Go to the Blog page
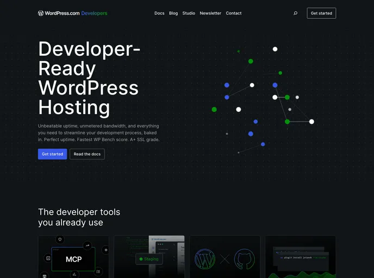374x278 pixels. tap(173, 13)
